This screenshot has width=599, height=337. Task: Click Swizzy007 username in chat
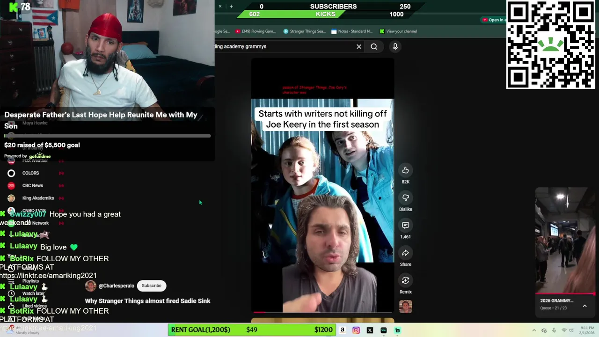pos(28,214)
